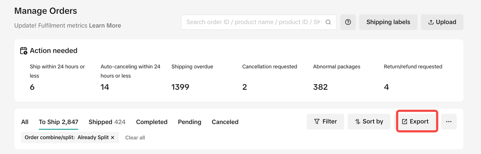481x154 pixels.
Task: Switch to the All orders tab
Action: (x=25, y=122)
